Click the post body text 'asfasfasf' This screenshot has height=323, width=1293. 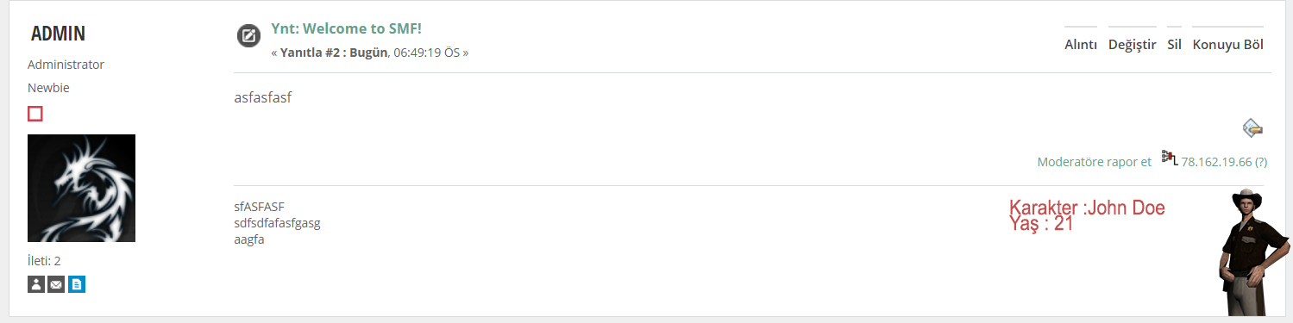point(263,97)
